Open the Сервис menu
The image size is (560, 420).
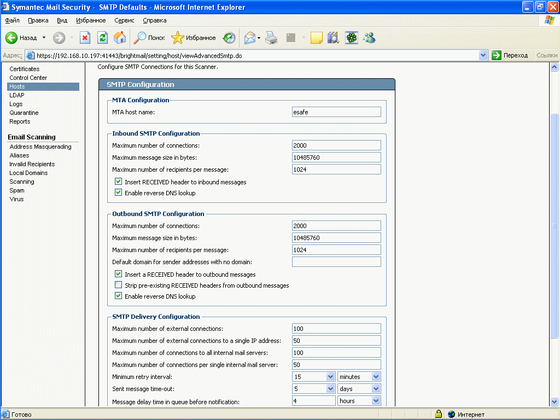(x=124, y=20)
